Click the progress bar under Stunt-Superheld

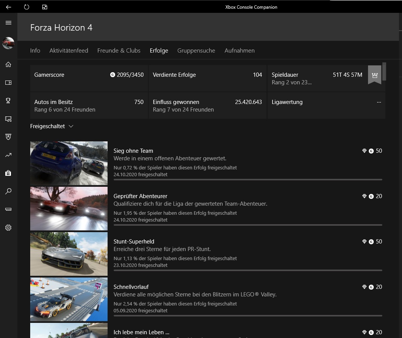click(x=248, y=270)
